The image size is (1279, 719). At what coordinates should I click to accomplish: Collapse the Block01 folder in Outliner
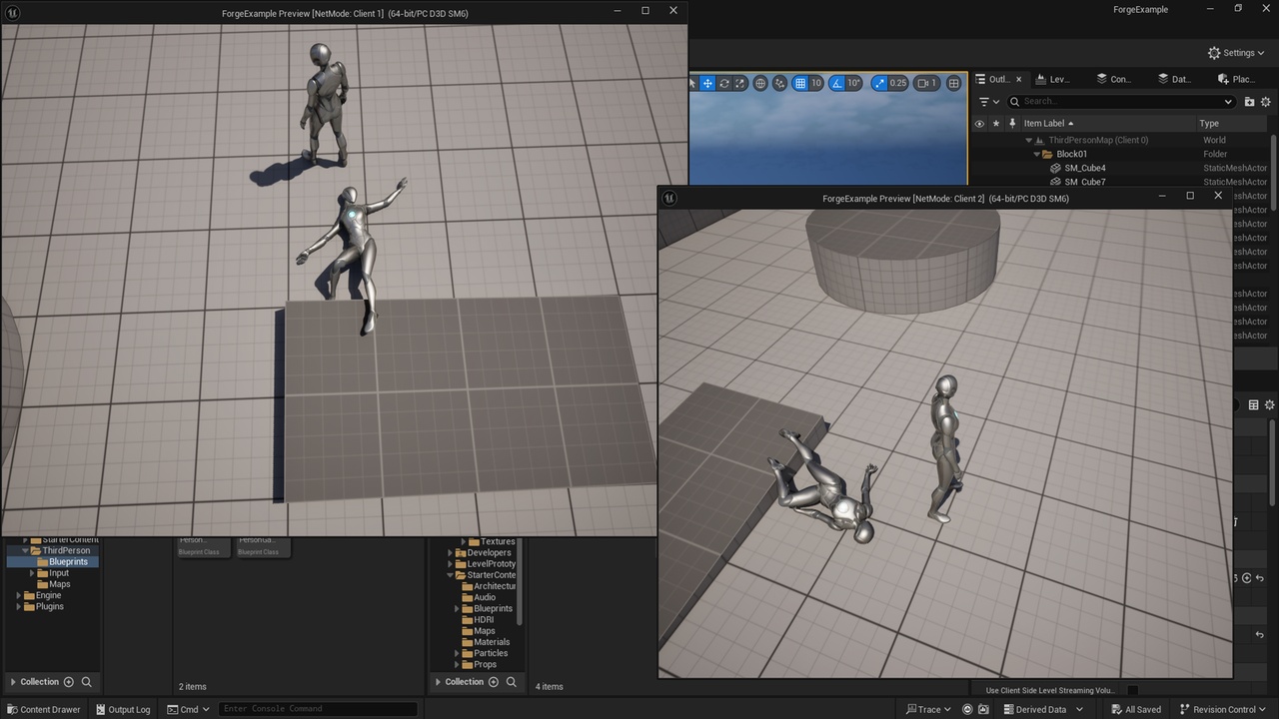coord(1038,155)
